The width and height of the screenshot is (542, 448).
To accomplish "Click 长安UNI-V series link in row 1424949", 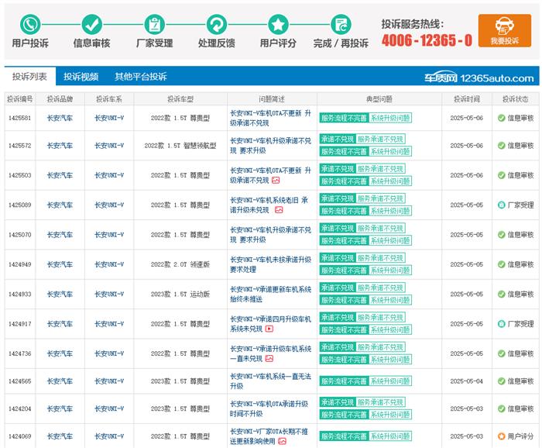I will pyautogui.click(x=109, y=264).
